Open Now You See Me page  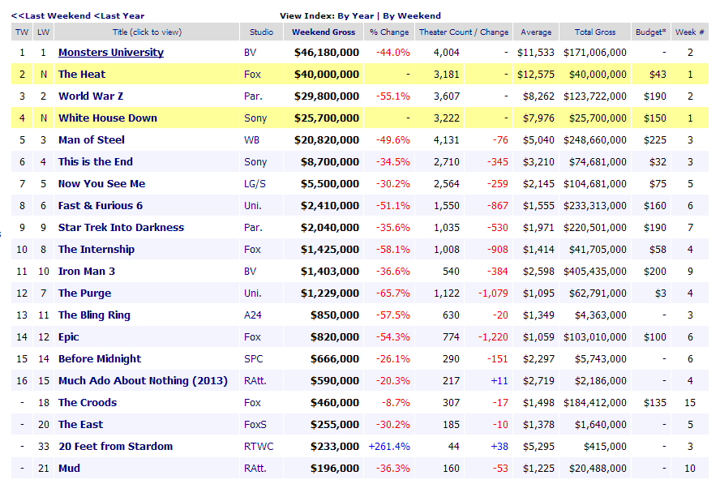[101, 184]
